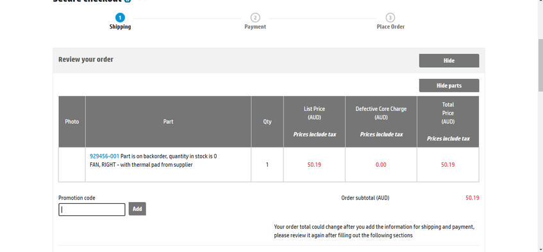The height and width of the screenshot is (252, 543).
Task: Collapse parts list with Hide parts
Action: point(449,85)
